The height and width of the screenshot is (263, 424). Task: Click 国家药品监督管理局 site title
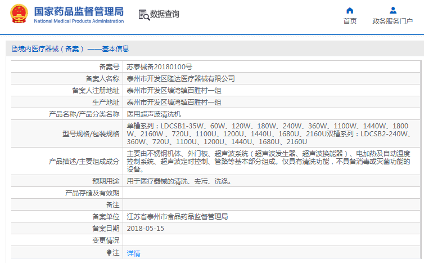click(x=79, y=11)
